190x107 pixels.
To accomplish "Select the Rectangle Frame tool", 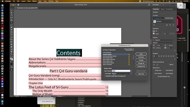I will (x=12, y=32).
